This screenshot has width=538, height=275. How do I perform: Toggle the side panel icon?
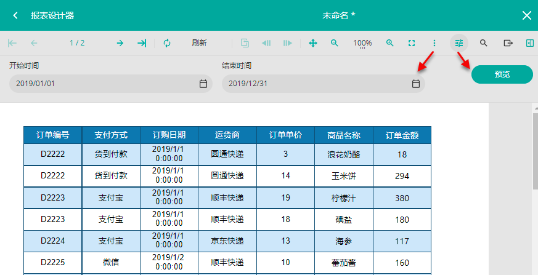(x=530, y=43)
